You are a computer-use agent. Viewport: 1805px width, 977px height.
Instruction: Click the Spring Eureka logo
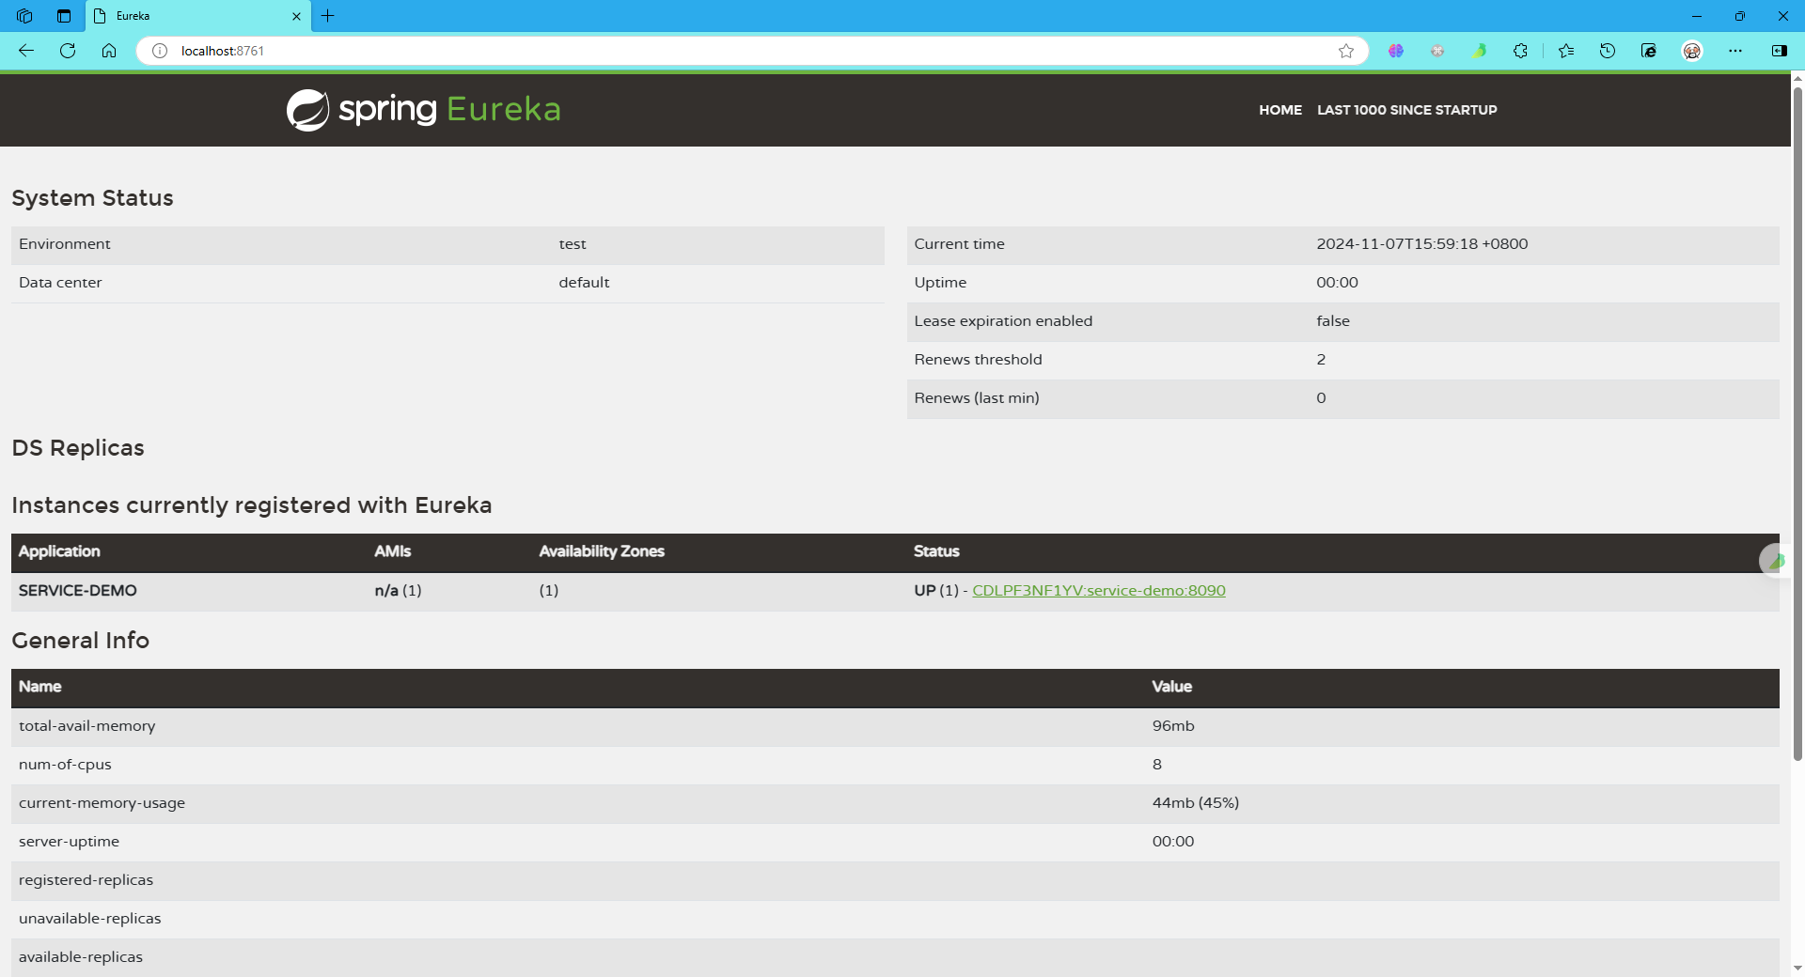pos(423,110)
